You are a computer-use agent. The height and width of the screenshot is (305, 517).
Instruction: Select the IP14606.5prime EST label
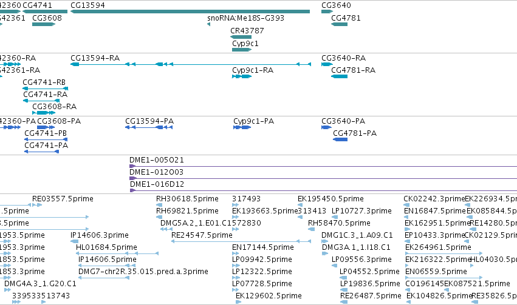point(108,260)
